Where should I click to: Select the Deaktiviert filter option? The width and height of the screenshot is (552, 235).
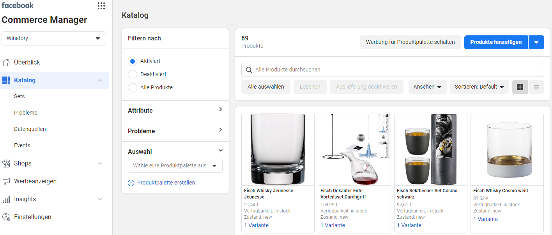pyautogui.click(x=133, y=74)
